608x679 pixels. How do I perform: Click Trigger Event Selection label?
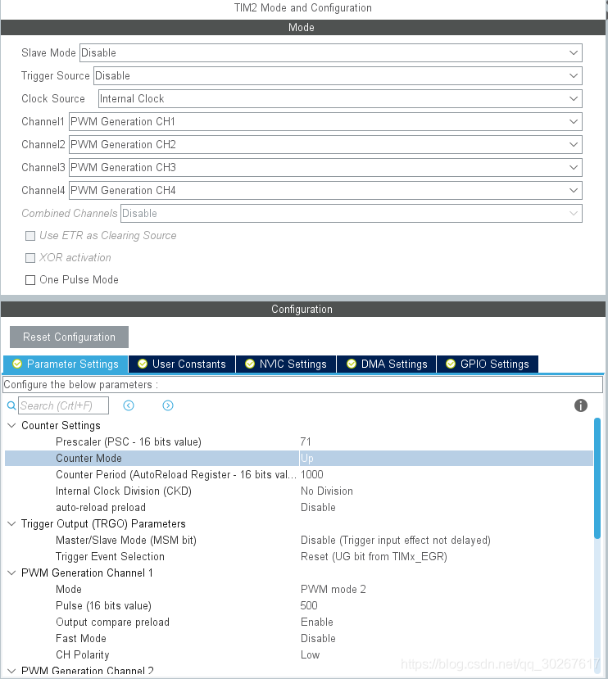click(110, 556)
